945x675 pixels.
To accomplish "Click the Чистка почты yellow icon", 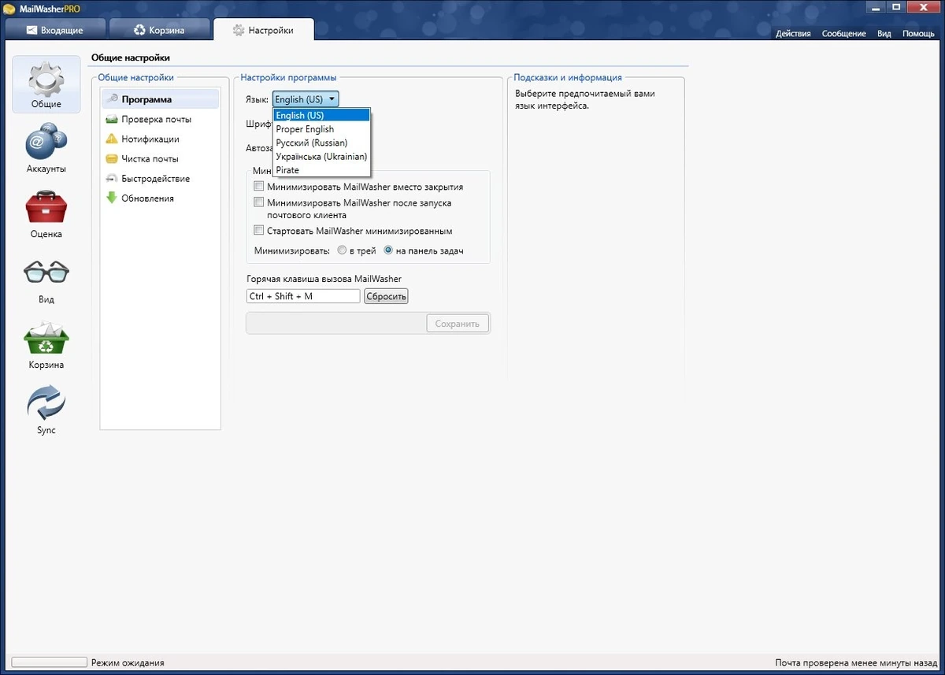I will coord(112,159).
